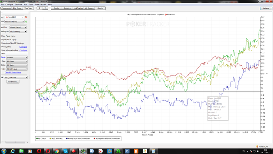Open Help menu

point(50,5)
